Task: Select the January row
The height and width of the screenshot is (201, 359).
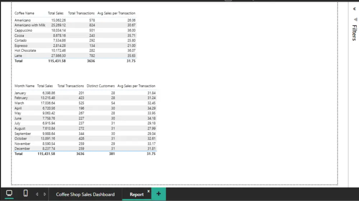Action: 85,93
